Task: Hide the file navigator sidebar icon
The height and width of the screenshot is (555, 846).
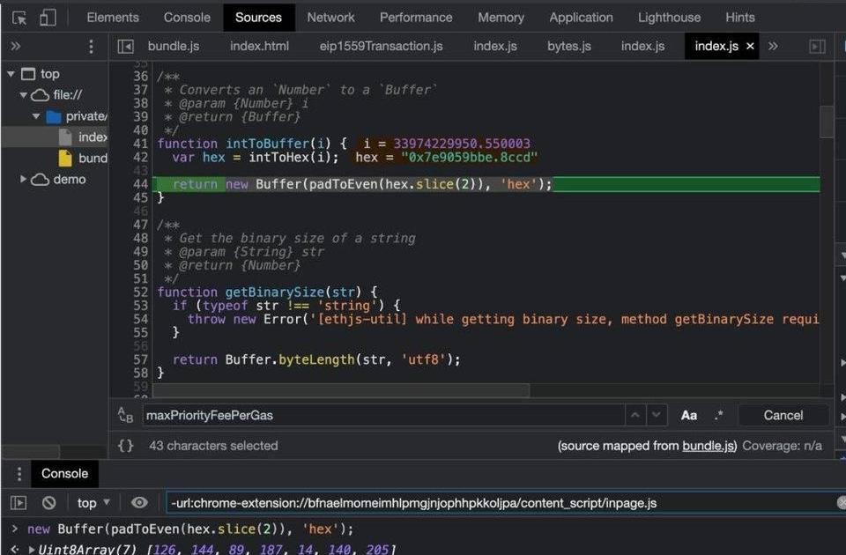Action: 126,47
